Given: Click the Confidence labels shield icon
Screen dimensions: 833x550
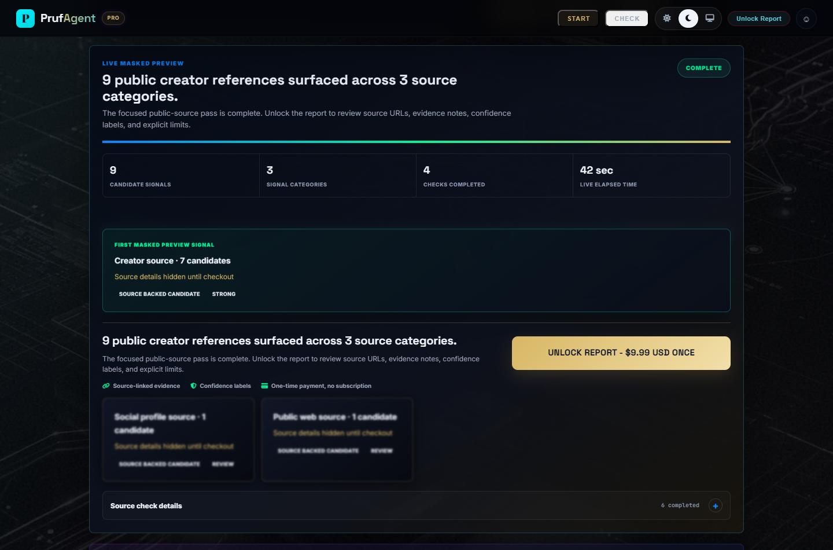Looking at the screenshot, I should [x=194, y=386].
